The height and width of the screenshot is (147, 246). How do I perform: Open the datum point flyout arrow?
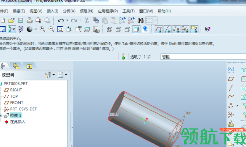[x=237, y=106]
